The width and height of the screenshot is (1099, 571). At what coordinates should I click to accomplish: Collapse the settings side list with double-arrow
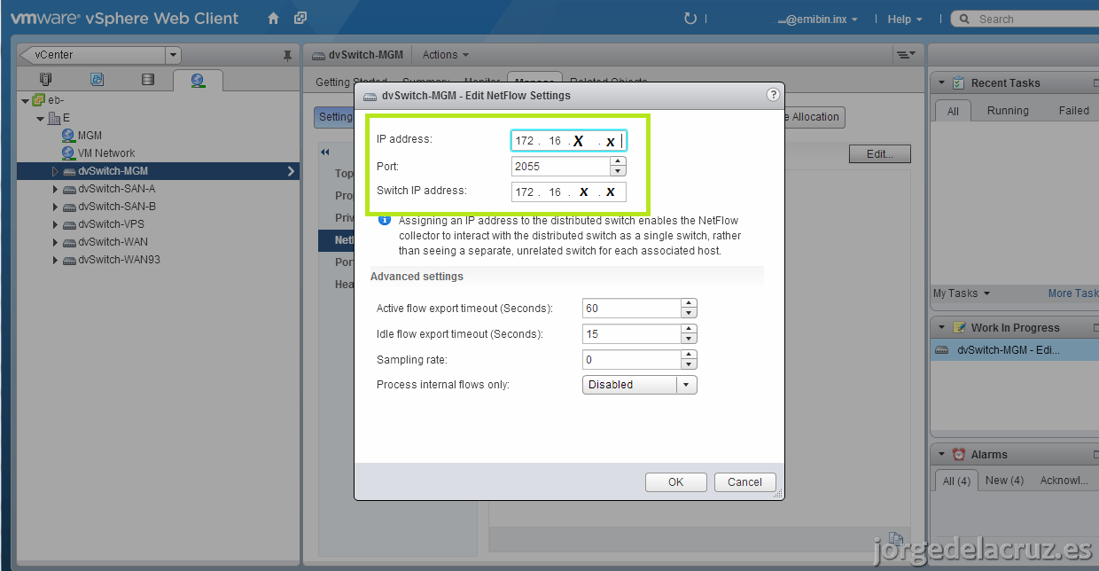325,152
